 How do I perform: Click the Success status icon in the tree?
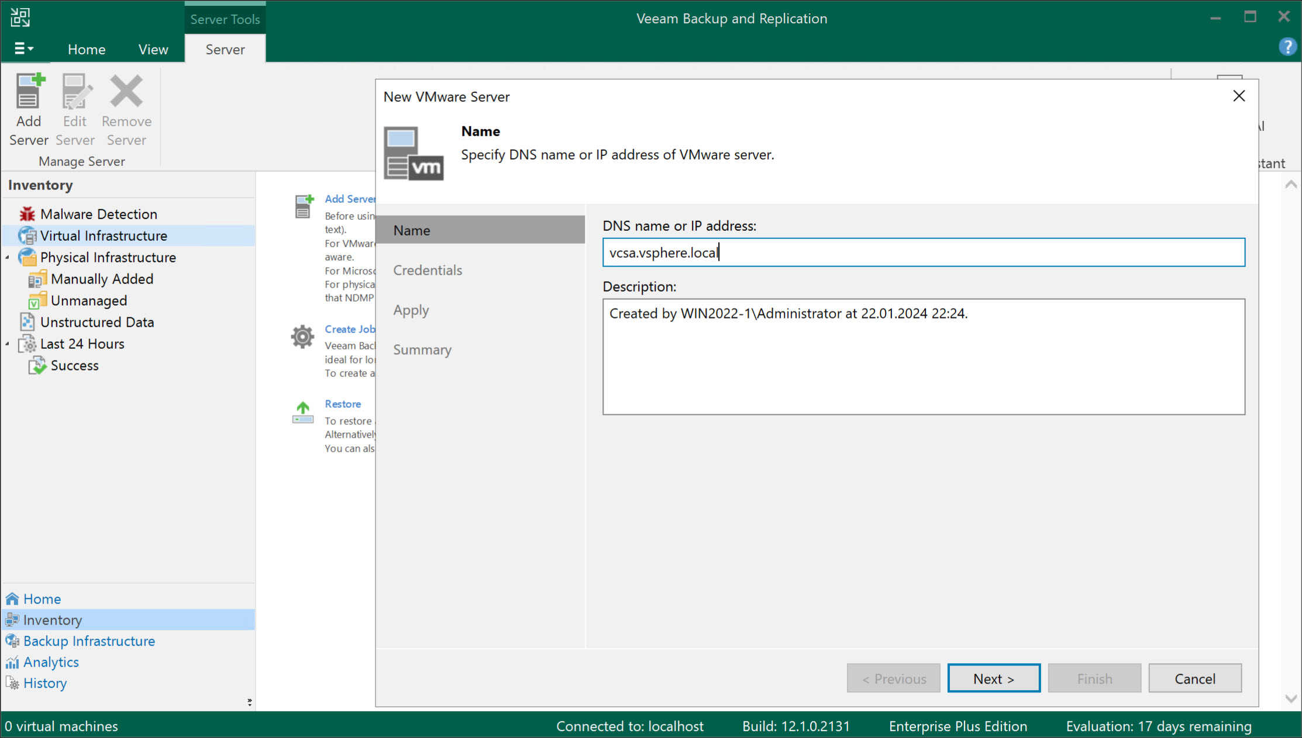(37, 366)
